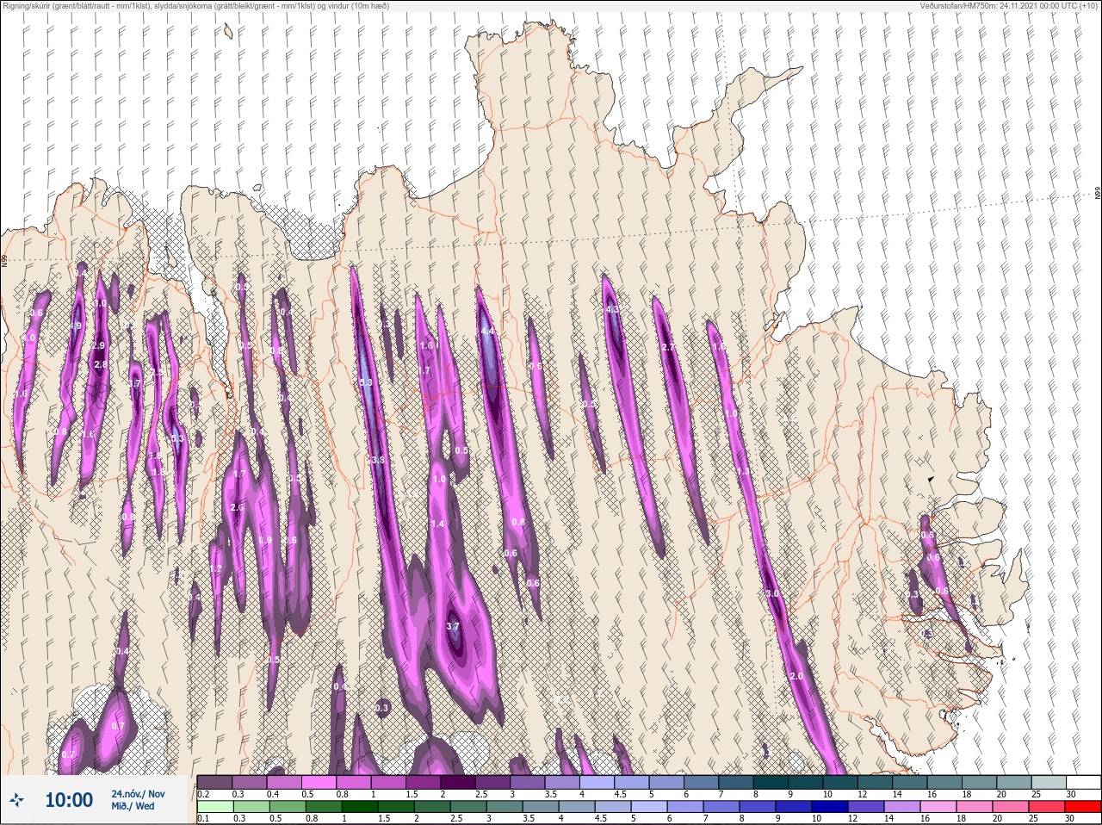Click the 2.7 precipitation value on the map
This screenshot has height=825, width=1102.
point(668,347)
